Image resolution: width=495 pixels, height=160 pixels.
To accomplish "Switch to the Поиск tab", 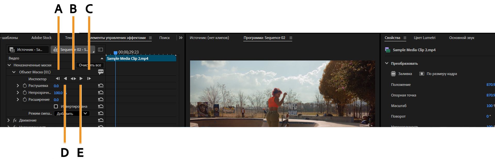I will pyautogui.click(x=164, y=38).
